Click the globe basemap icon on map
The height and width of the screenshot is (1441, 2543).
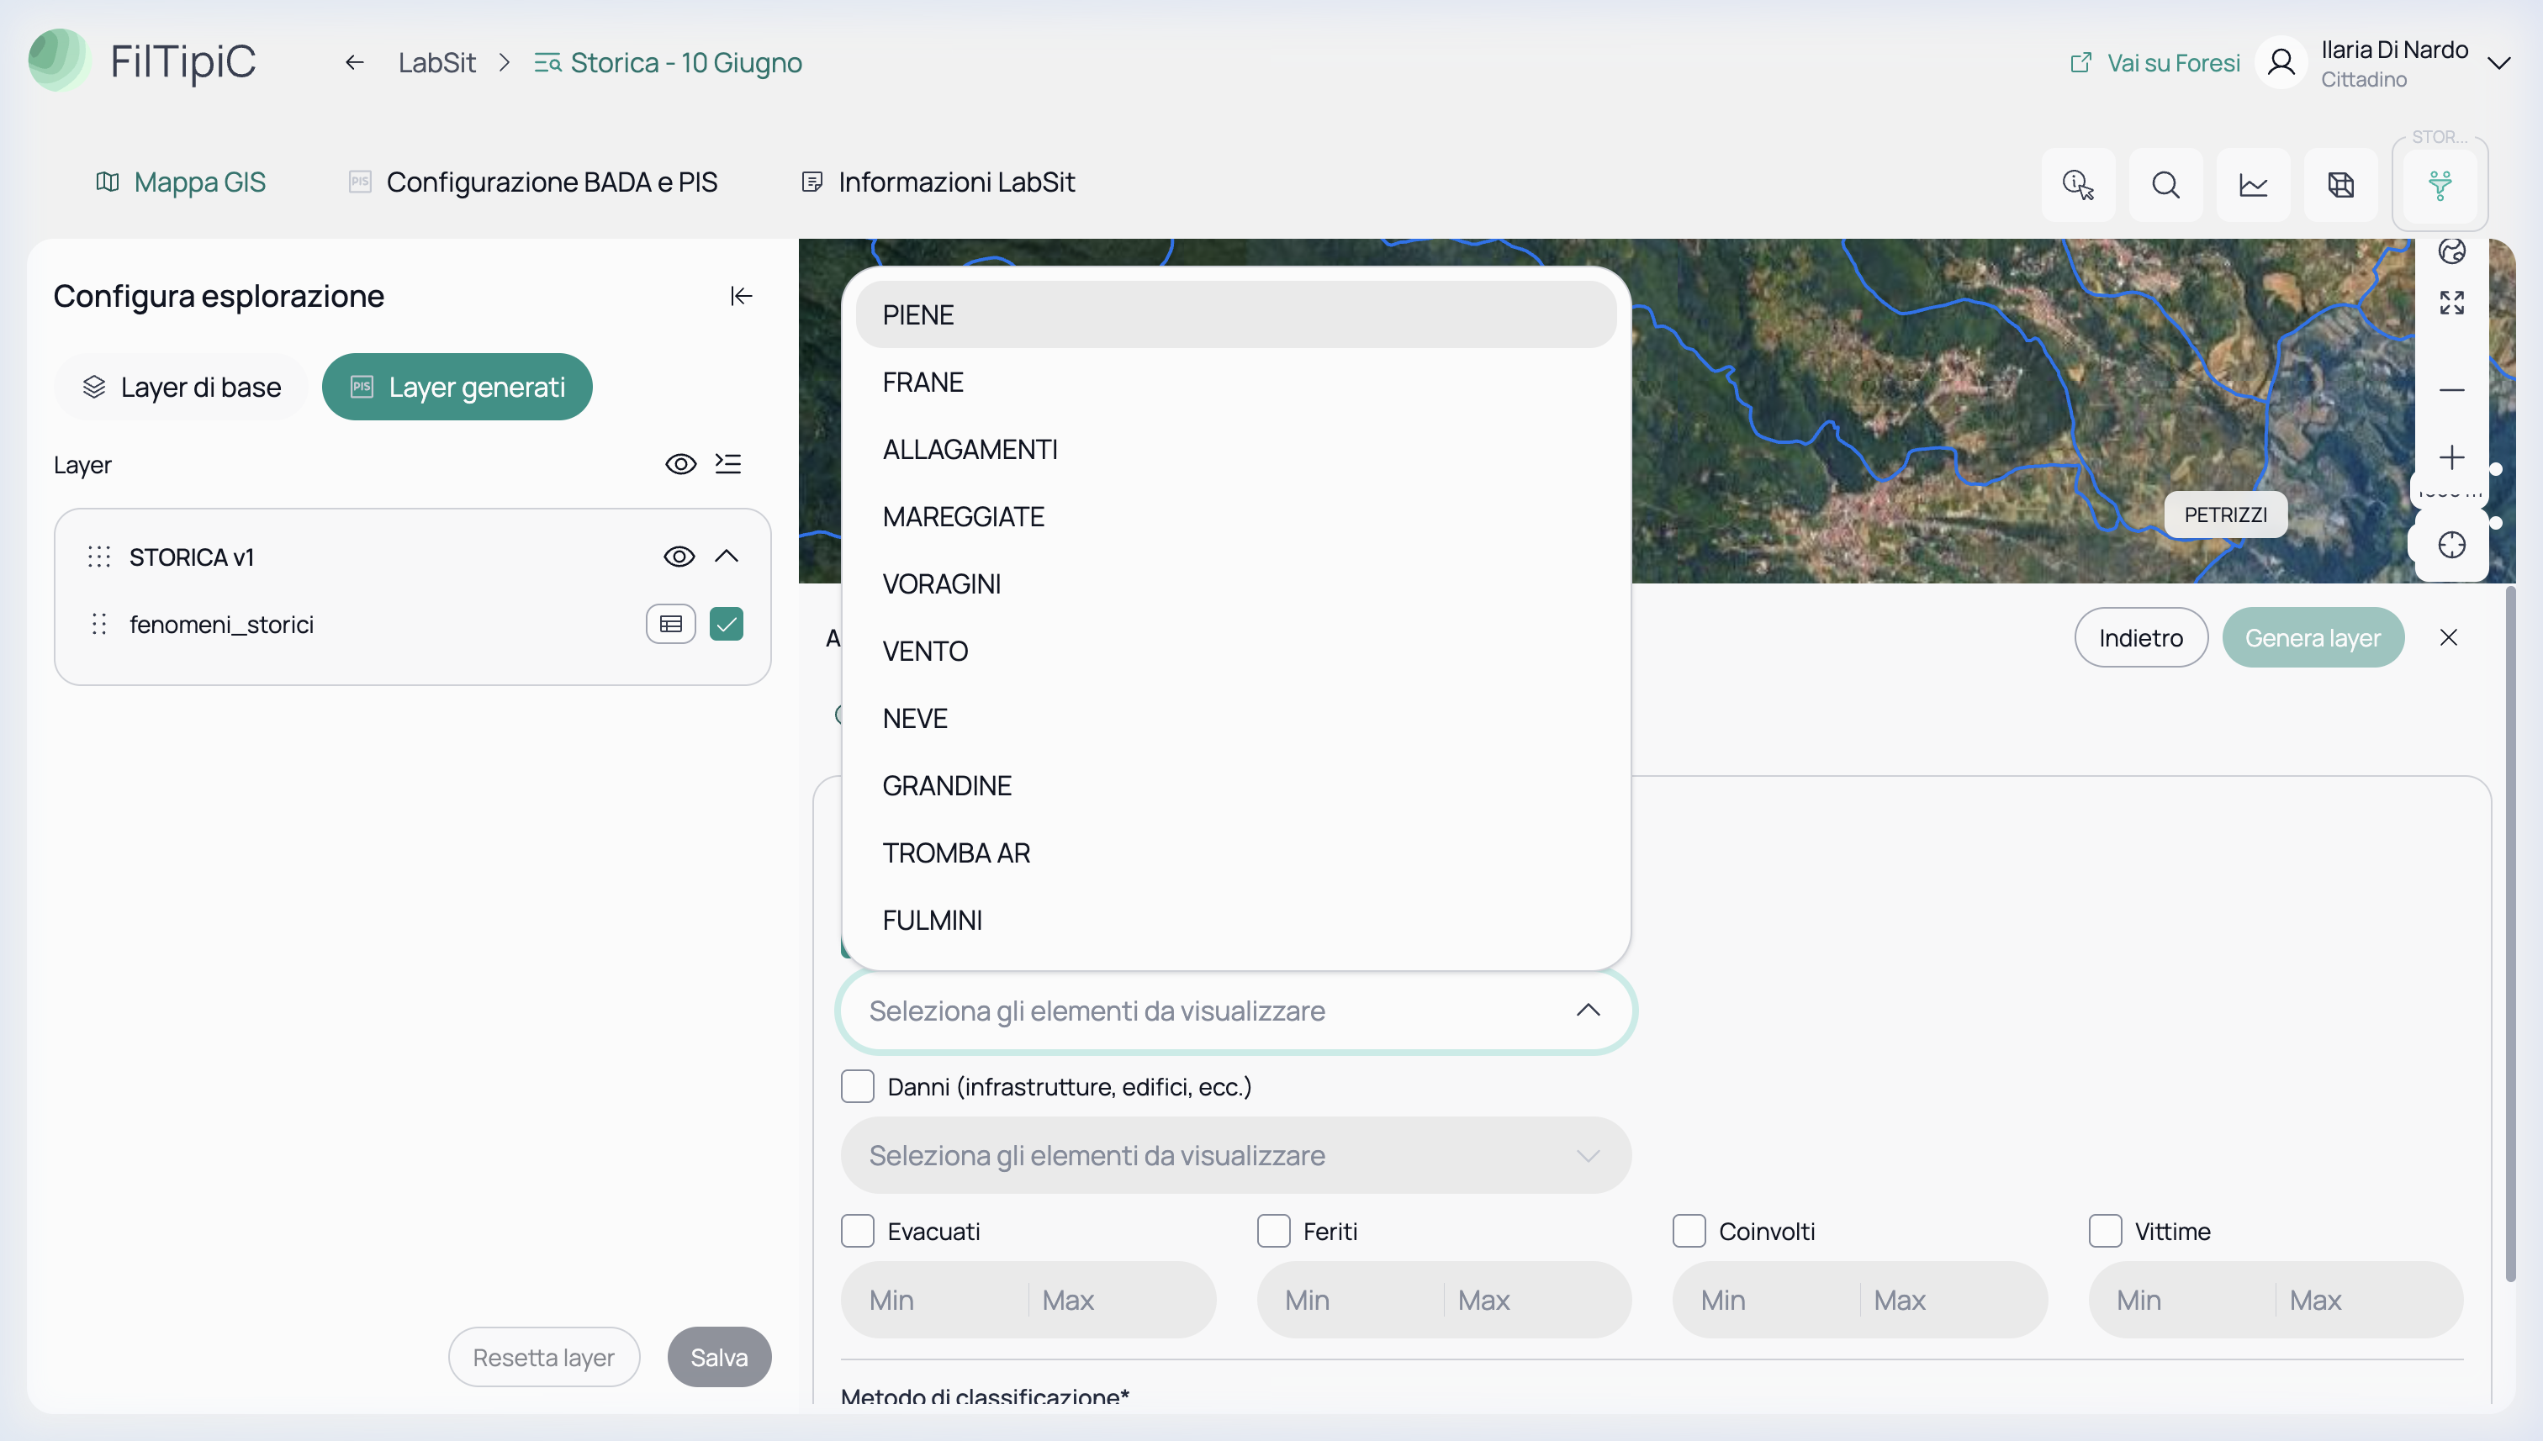[x=2452, y=251]
